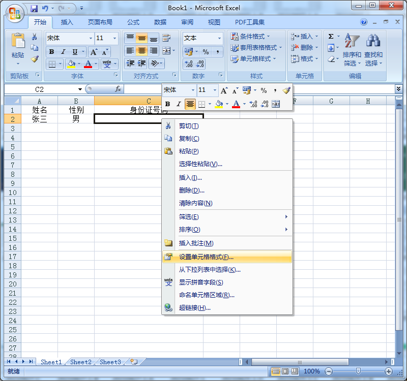Open the mini toolbar font size dropdown
This screenshot has height=381, width=407.
coord(215,90)
